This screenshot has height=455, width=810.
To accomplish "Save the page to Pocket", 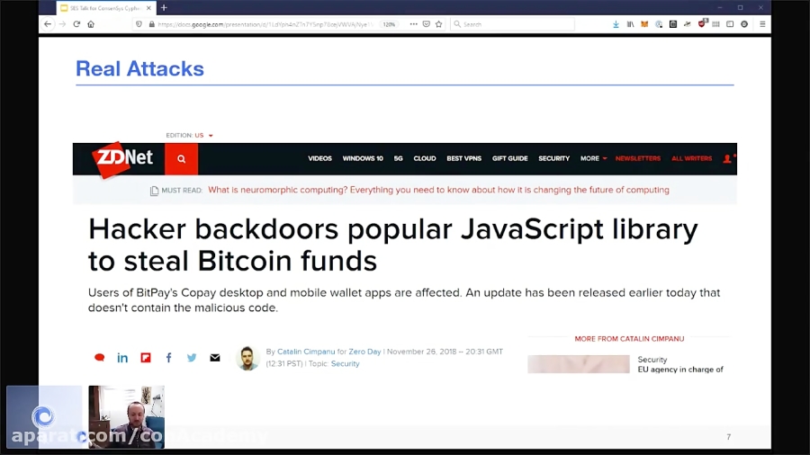I will (427, 24).
